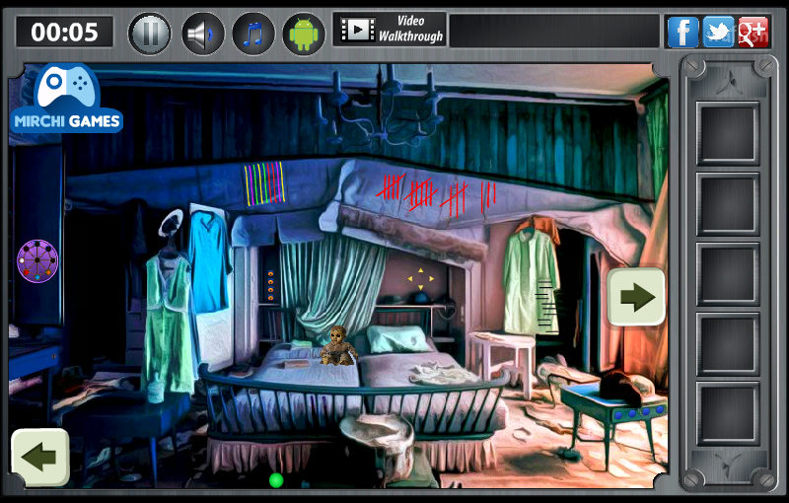Click the green dress on hanger
The width and height of the screenshot is (789, 503).
[x=168, y=324]
